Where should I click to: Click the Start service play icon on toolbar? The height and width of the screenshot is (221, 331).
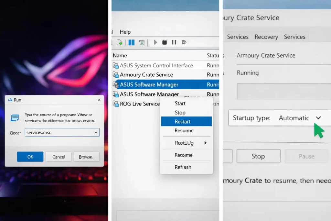[x=155, y=42]
